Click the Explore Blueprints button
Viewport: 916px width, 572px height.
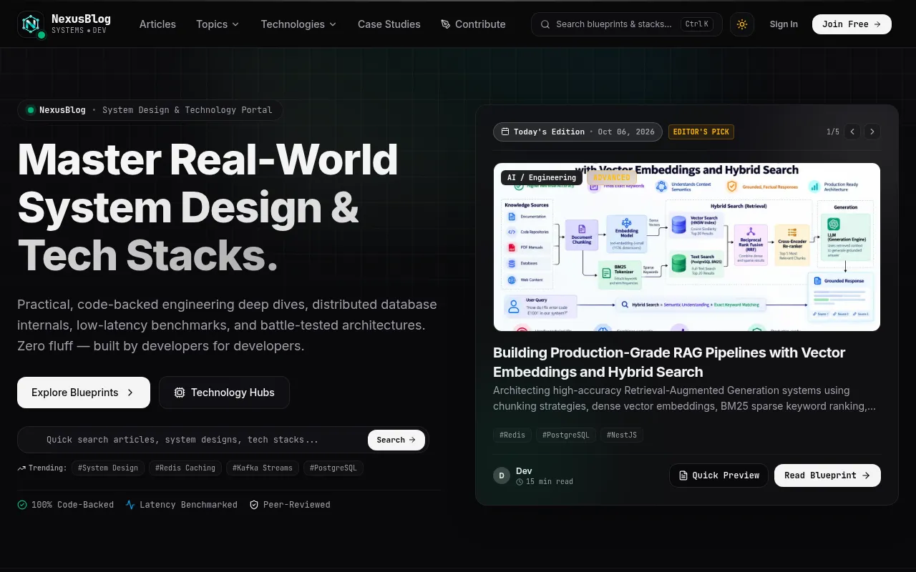84,393
